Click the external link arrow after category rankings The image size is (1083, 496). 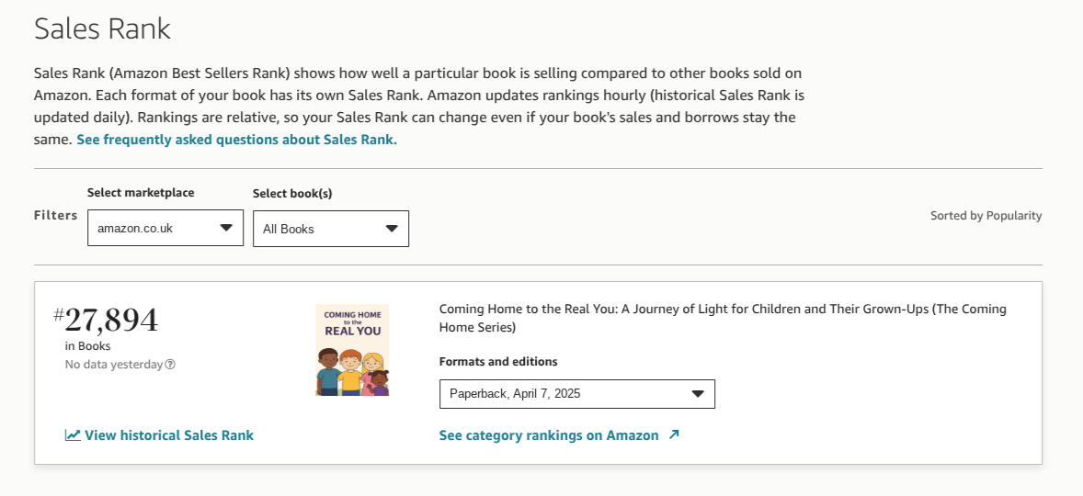click(x=674, y=435)
